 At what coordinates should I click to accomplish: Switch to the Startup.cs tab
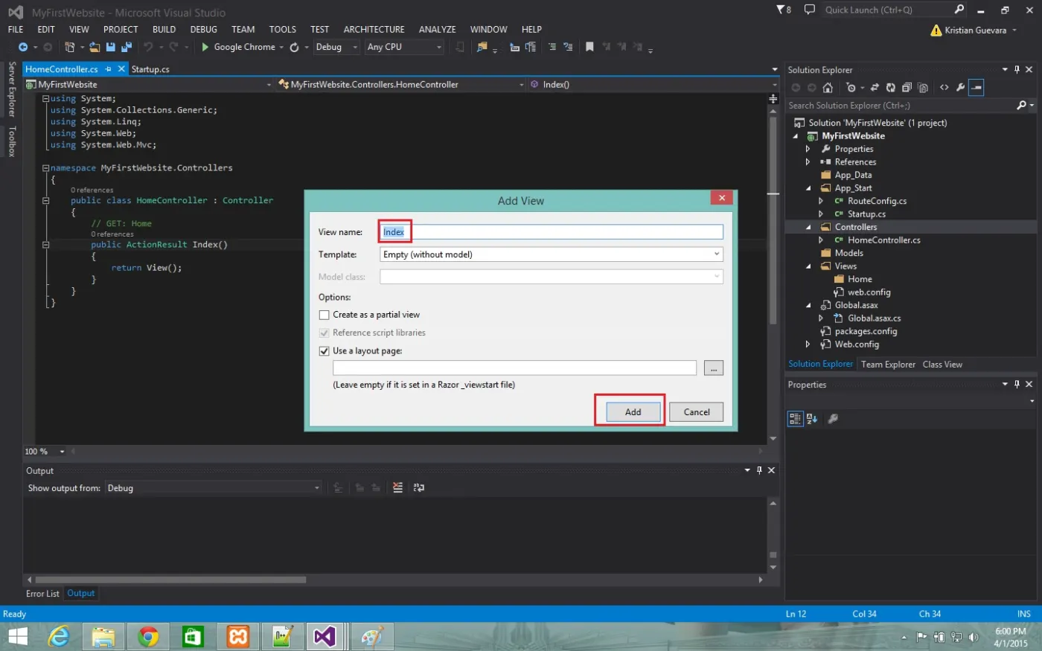pos(150,69)
